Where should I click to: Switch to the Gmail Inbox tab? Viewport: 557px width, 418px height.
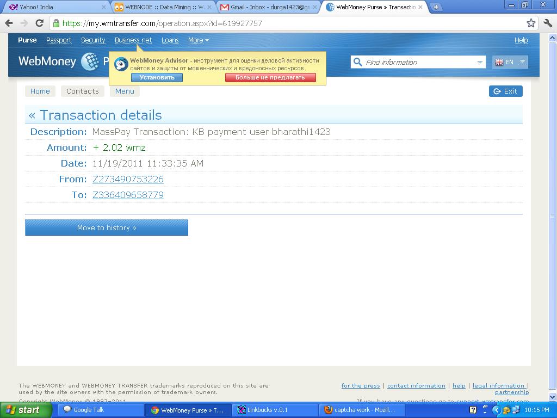pyautogui.click(x=269, y=7)
